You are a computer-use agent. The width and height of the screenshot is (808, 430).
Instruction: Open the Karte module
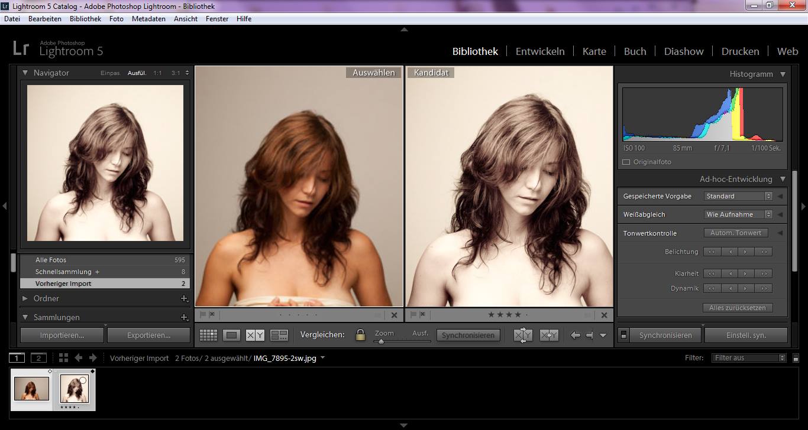click(x=594, y=51)
